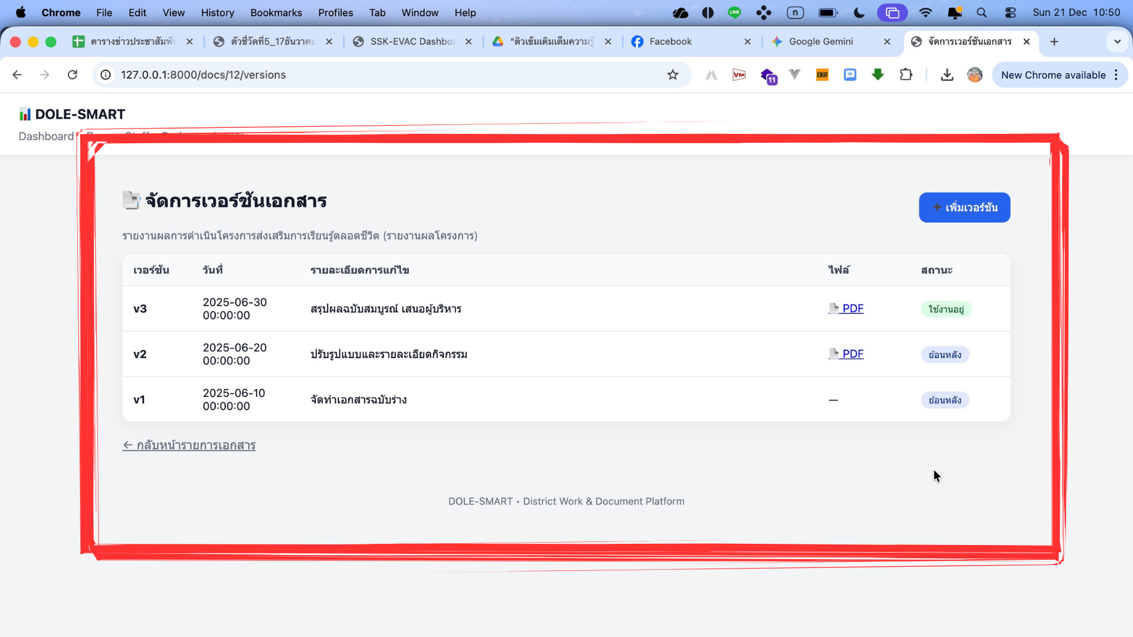Screen dimensions: 1133x637
Task: Click the เพิ่มเวอร์ชัน button
Action: click(x=964, y=208)
